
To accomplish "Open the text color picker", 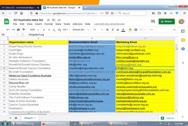I will click(123, 30).
